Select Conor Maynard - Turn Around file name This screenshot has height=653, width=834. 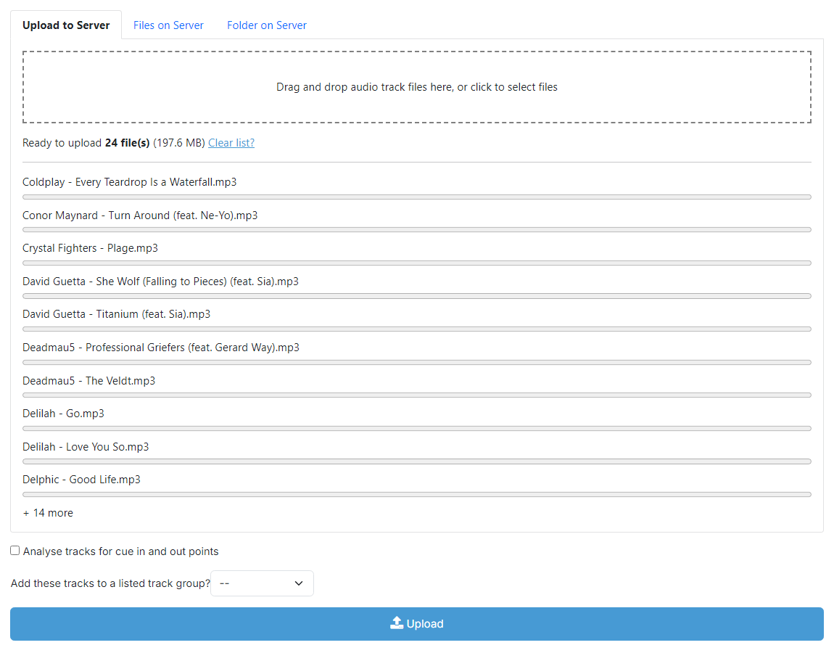(x=140, y=215)
